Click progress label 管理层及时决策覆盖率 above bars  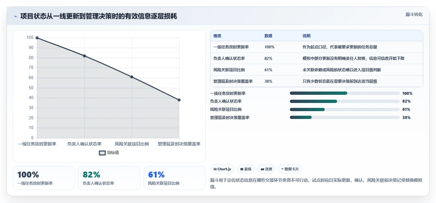[230, 118]
